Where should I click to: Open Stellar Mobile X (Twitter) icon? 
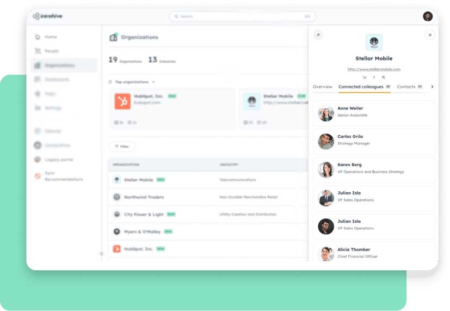tap(384, 77)
